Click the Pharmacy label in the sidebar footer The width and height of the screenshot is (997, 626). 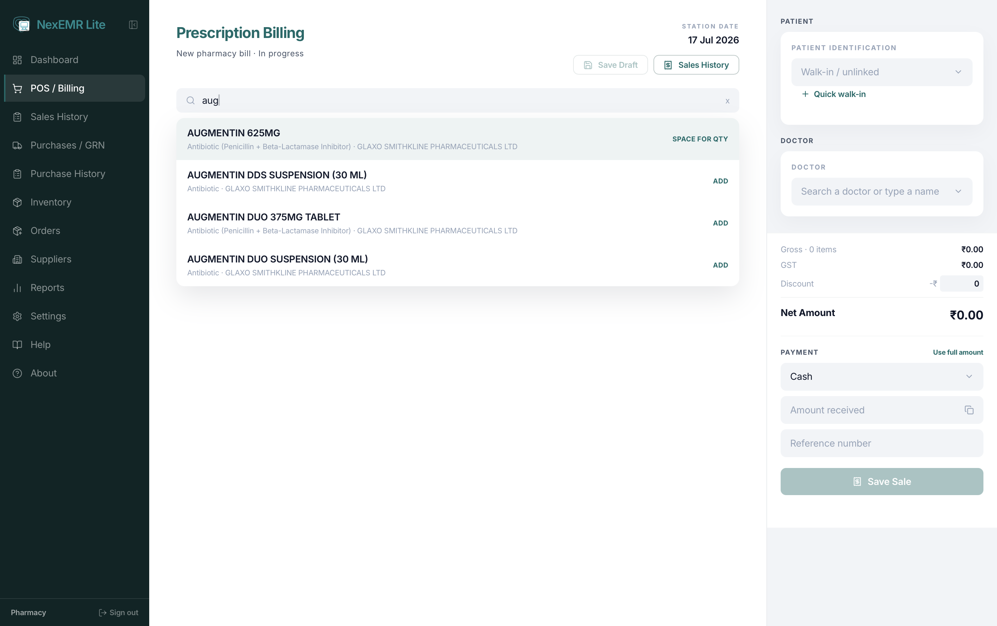pos(28,613)
